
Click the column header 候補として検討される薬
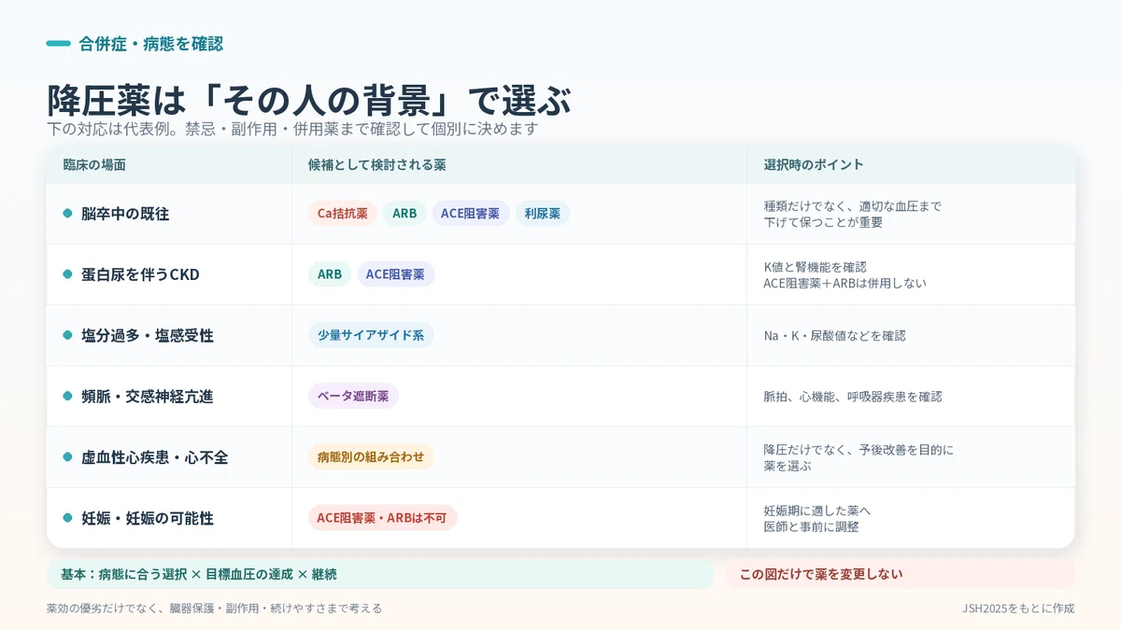click(x=376, y=164)
